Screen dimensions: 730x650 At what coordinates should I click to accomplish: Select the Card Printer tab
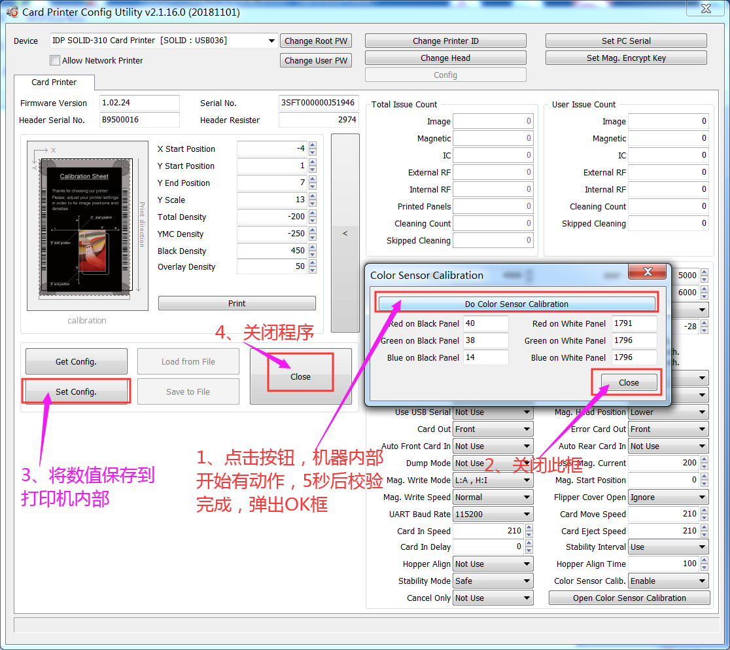point(54,82)
